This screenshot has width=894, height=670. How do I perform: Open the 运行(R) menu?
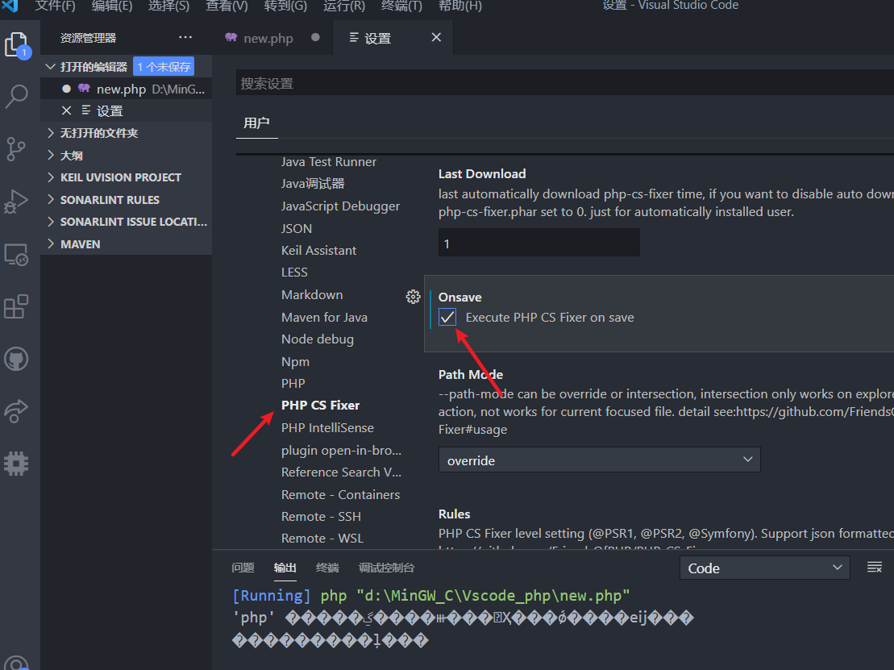pyautogui.click(x=343, y=6)
